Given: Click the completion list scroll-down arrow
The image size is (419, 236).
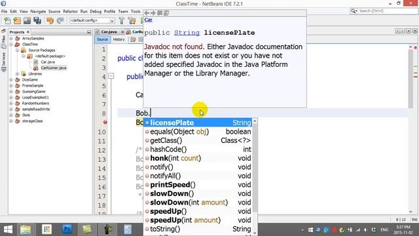Looking at the screenshot, I should 255,233.
